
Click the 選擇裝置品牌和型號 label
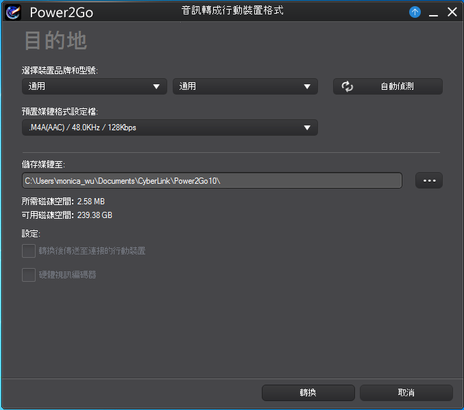point(60,71)
